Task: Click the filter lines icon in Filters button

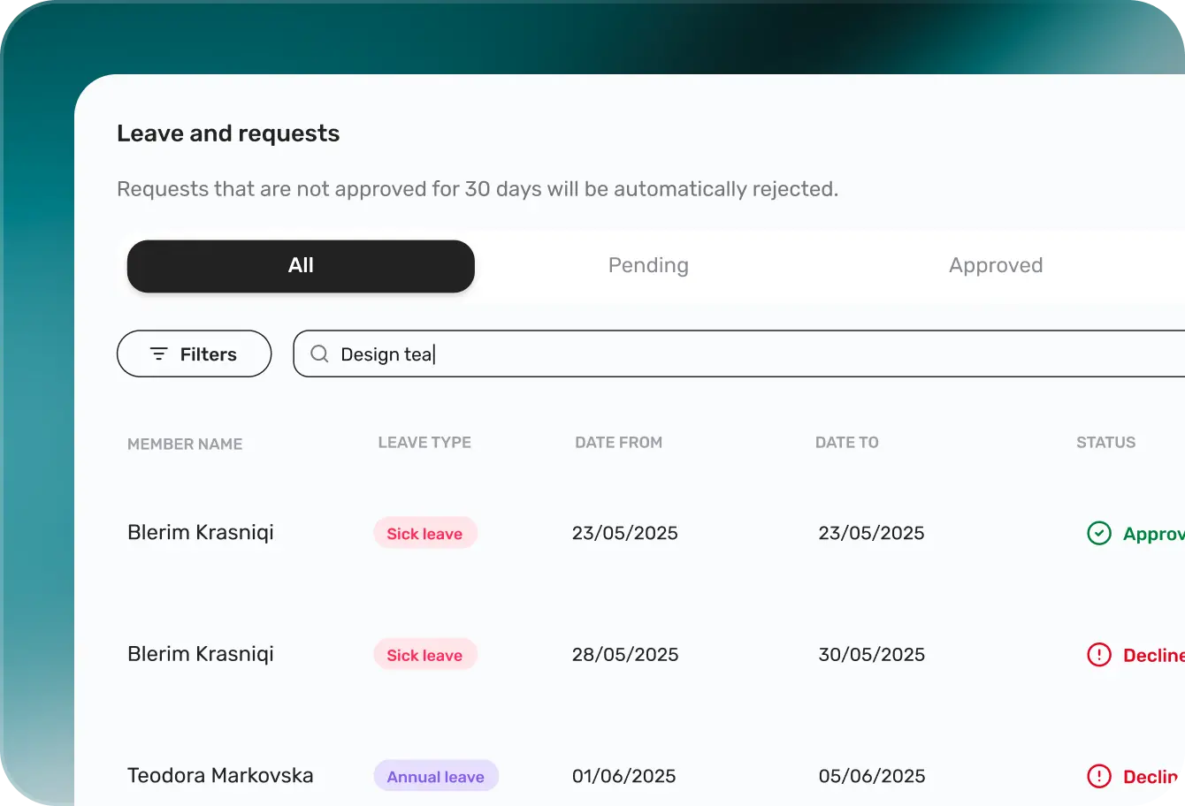Action: point(159,354)
